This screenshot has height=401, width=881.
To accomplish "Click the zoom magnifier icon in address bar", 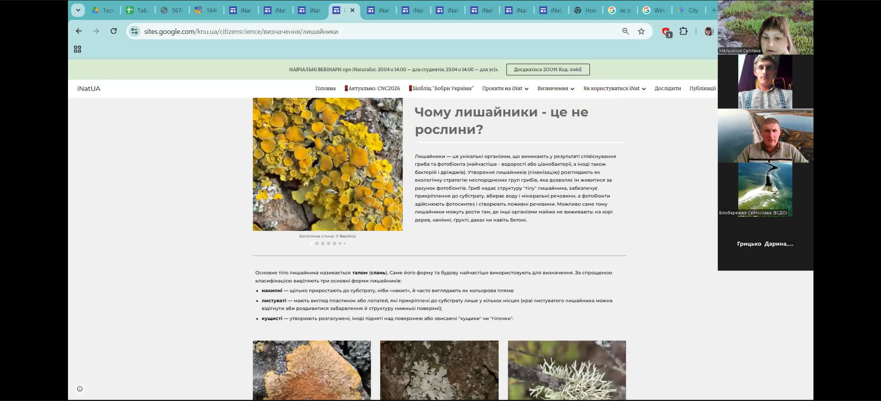I will [x=626, y=31].
